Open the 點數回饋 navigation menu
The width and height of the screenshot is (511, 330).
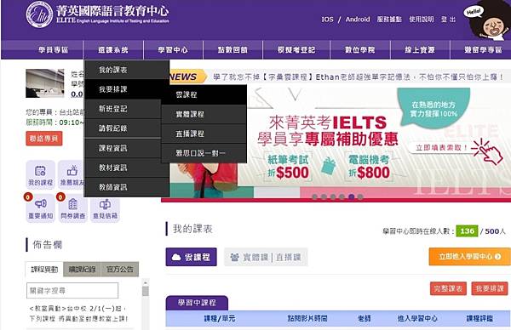coord(233,50)
